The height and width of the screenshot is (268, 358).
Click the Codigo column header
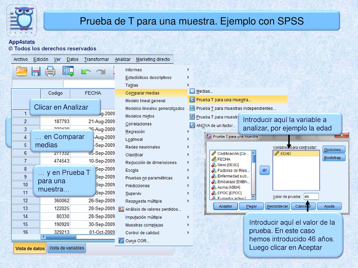pyautogui.click(x=55, y=93)
